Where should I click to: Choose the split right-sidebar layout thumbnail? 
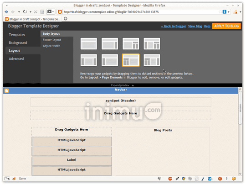131,43
